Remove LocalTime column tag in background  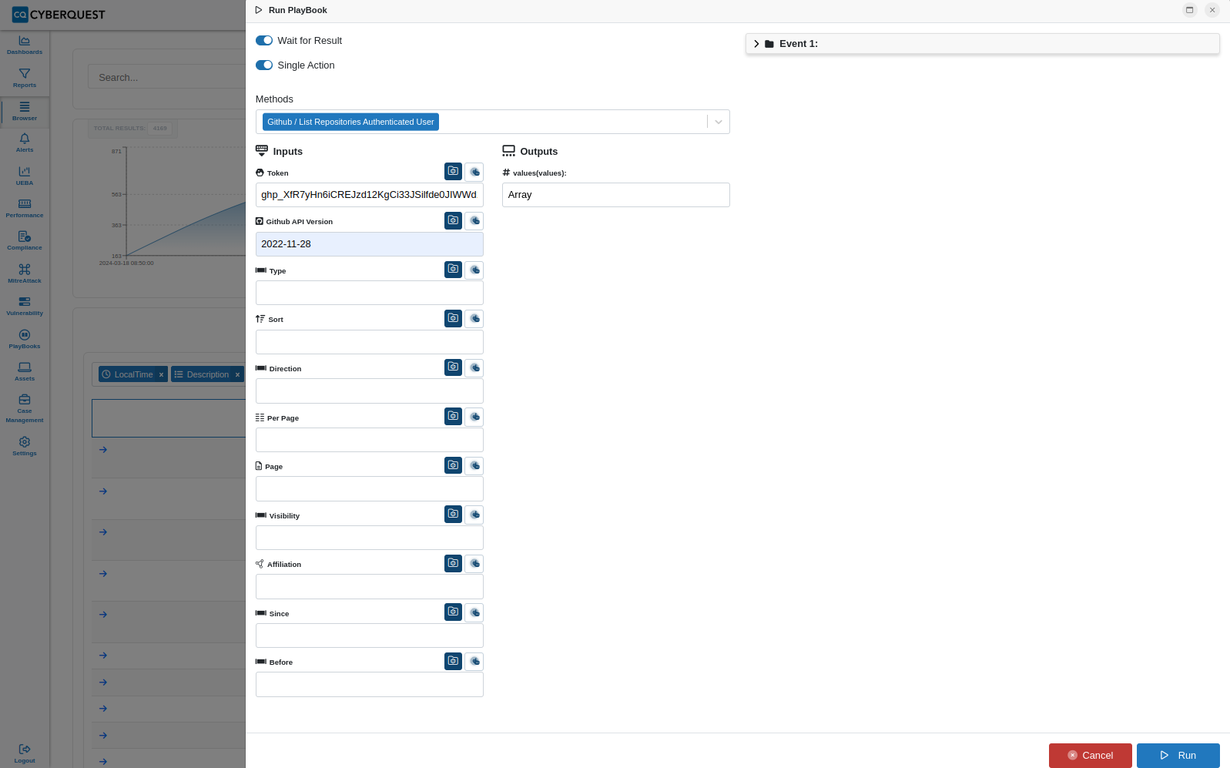161,374
